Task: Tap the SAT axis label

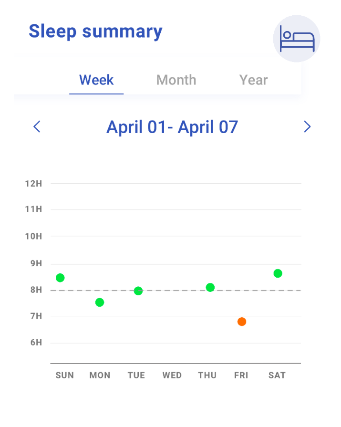Action: pyautogui.click(x=277, y=375)
